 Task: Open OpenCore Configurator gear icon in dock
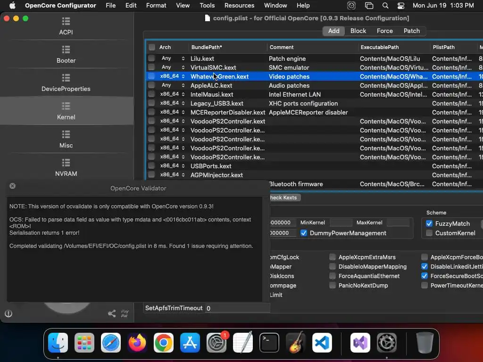click(387, 343)
